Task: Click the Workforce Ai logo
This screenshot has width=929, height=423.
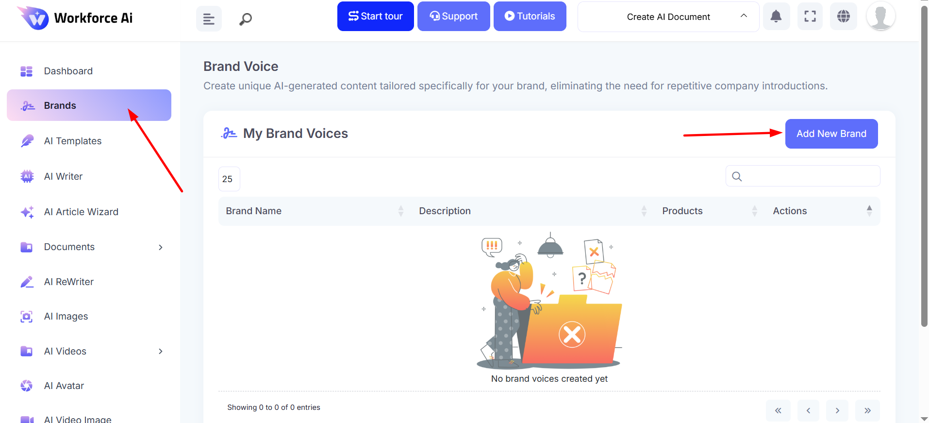Action: pos(75,18)
